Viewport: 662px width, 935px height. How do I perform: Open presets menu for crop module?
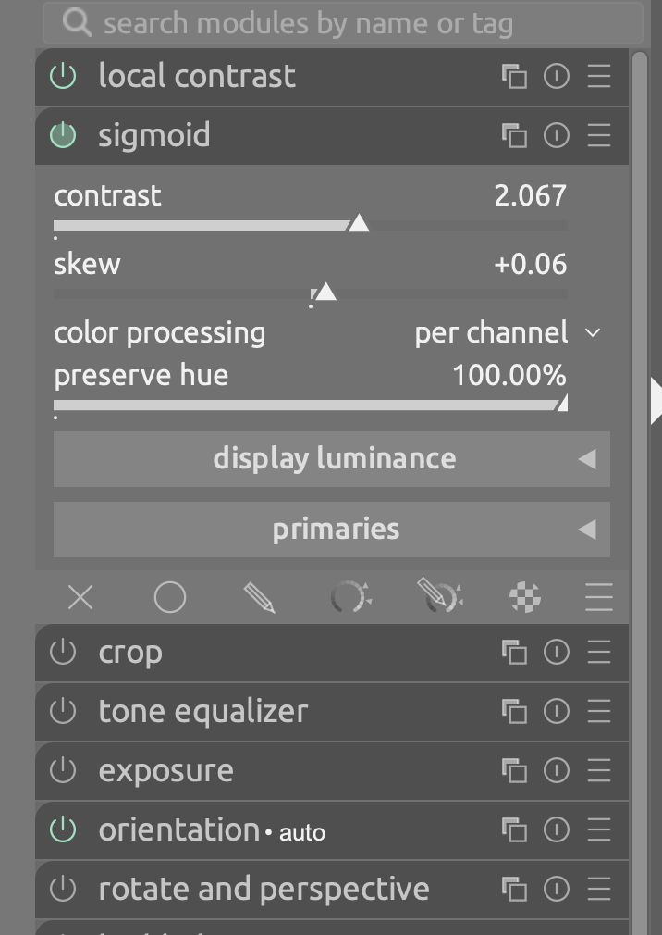click(599, 653)
